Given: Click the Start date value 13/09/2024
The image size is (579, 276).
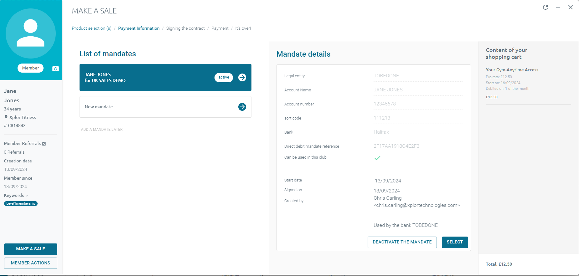Looking at the screenshot, I should [388, 181].
